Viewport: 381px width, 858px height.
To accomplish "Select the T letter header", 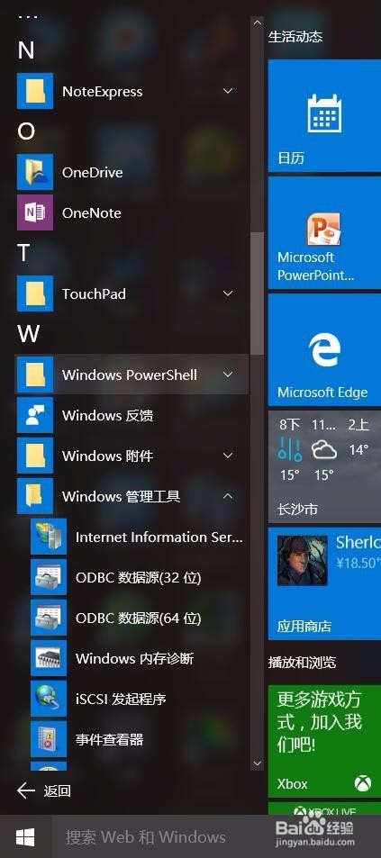I will click(x=23, y=253).
